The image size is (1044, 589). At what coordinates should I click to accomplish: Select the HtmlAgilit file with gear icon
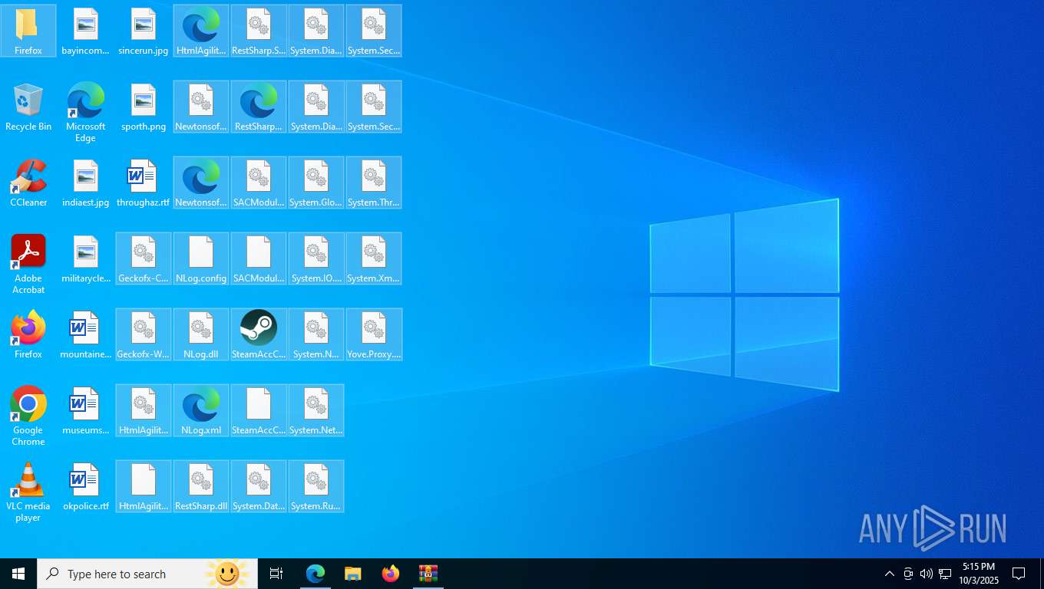pyautogui.click(x=144, y=411)
